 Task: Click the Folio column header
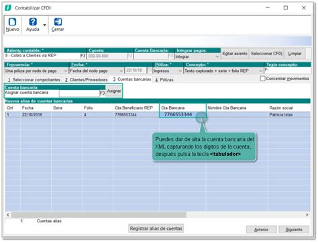click(98, 108)
